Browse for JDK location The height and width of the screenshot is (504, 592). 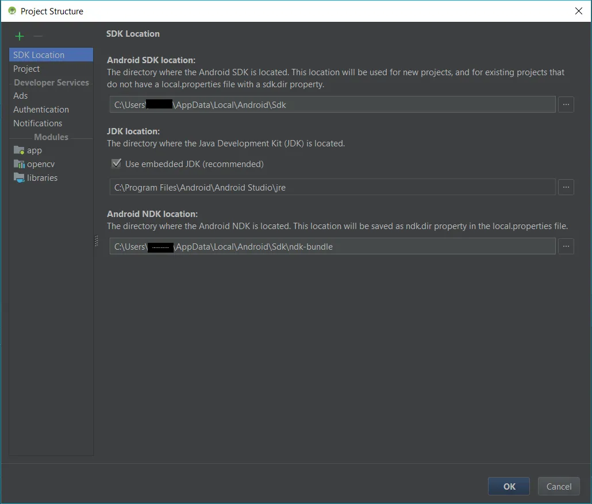click(566, 187)
